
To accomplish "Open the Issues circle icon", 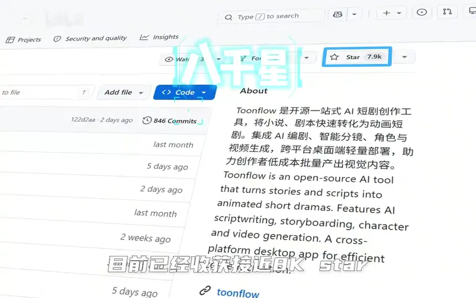I will point(421,12).
